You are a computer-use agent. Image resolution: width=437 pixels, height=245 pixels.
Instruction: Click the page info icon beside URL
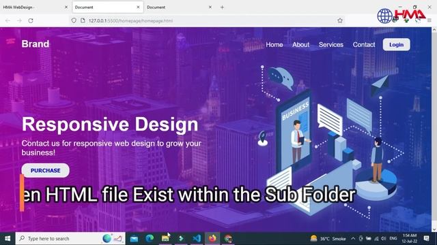tap(83, 20)
